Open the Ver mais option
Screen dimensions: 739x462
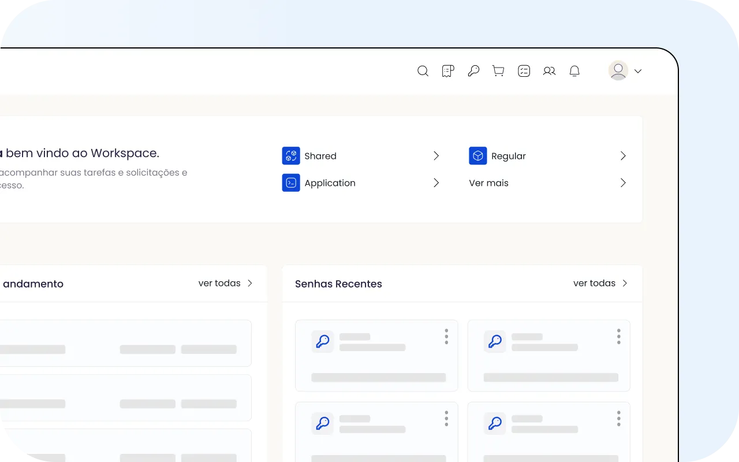(x=488, y=183)
